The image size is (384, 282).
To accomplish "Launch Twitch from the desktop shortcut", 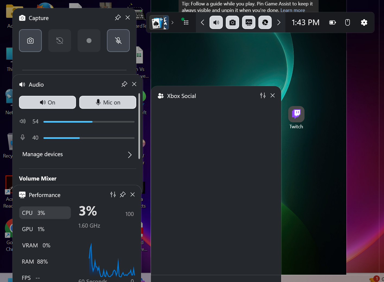I will (x=296, y=114).
